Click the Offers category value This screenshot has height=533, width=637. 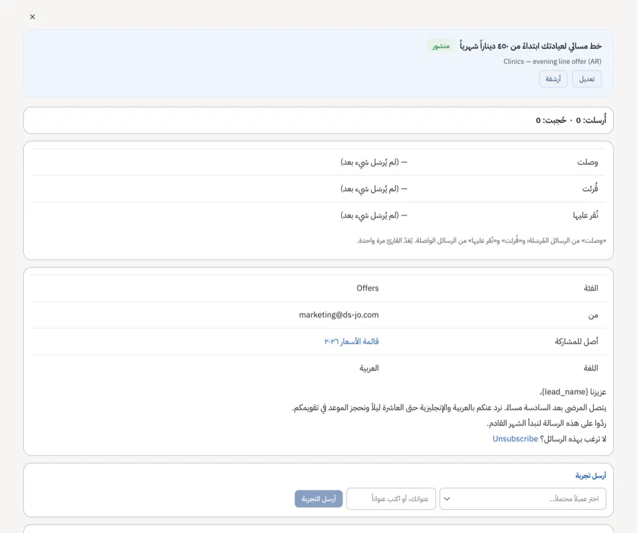[368, 288]
